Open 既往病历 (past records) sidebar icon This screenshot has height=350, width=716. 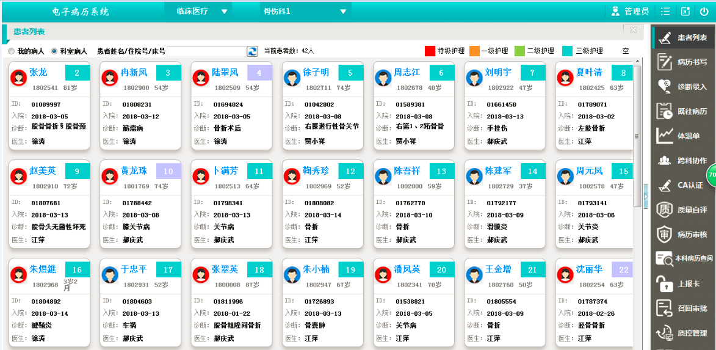(x=664, y=111)
